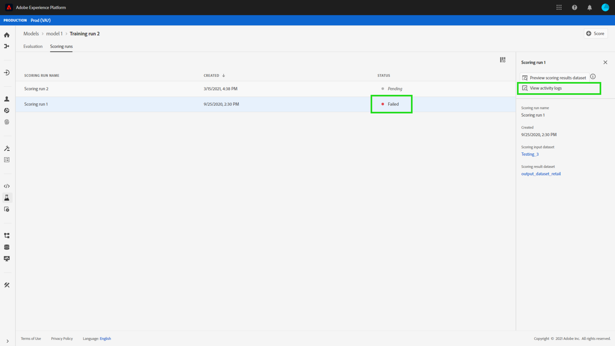This screenshot has height=346, width=615.
Task: Sort by the Created column arrow
Action: [x=224, y=76]
